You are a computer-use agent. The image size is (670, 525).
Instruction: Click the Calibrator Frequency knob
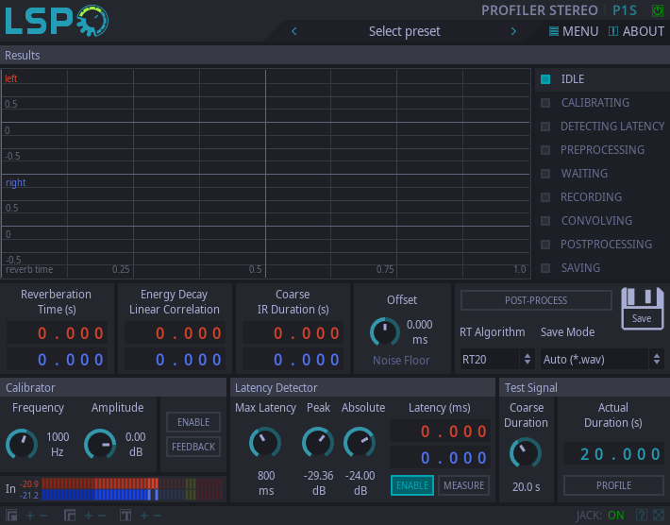[22, 444]
